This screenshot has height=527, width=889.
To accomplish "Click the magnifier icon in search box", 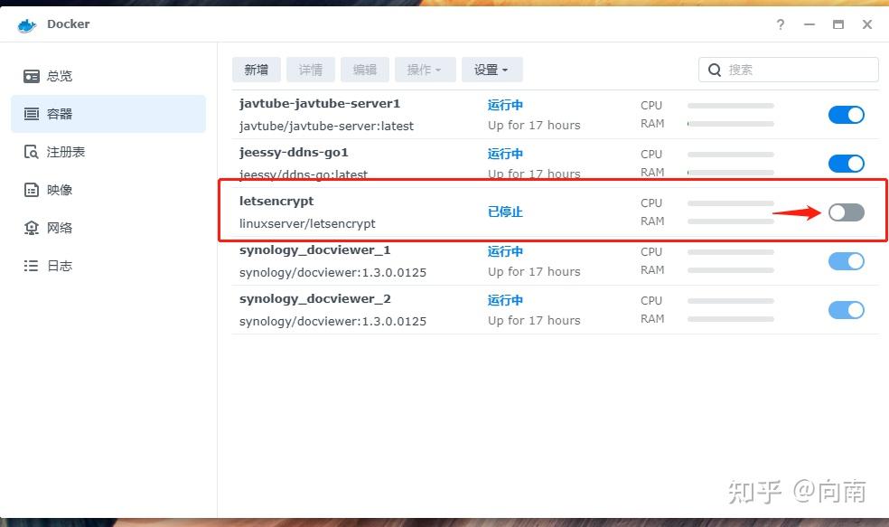I will (715, 70).
